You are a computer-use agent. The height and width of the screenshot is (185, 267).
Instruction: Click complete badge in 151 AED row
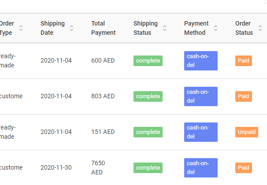[148, 132]
